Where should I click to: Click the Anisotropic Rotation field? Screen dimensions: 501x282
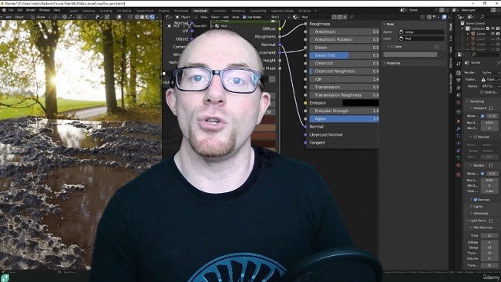click(x=344, y=39)
